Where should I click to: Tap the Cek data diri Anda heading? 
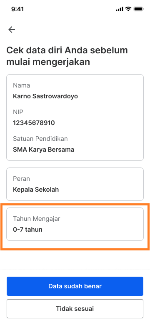(x=67, y=56)
